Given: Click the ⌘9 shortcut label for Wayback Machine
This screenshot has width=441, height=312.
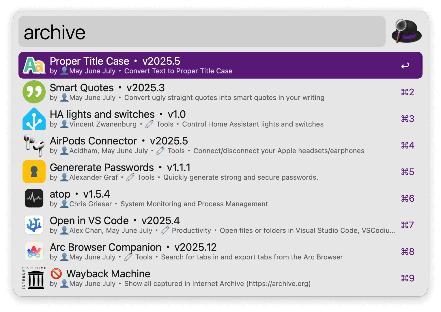Looking at the screenshot, I should click(x=408, y=278).
